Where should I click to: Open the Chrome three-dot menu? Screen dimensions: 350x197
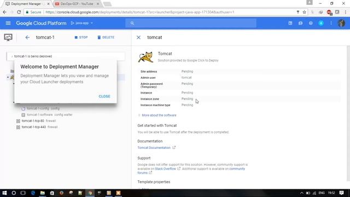tap(345, 12)
